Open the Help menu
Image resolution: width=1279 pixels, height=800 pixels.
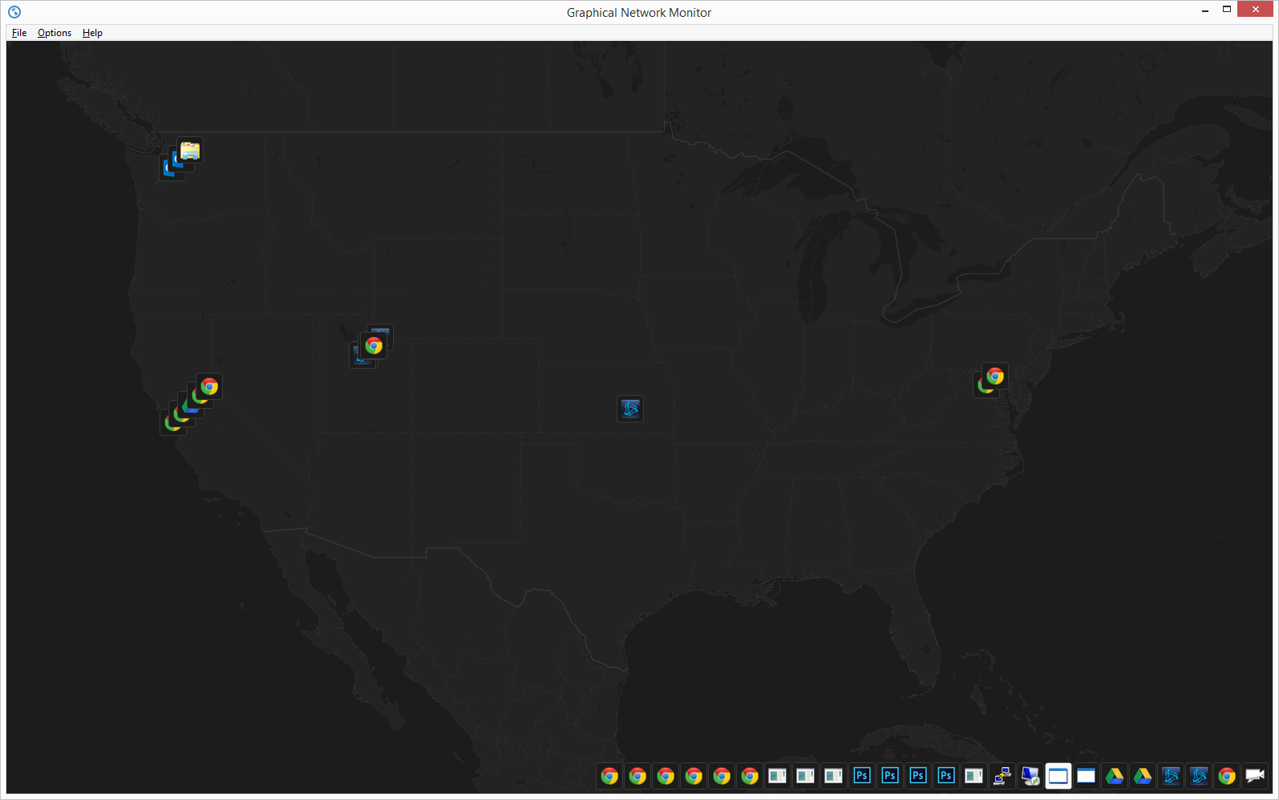92,33
